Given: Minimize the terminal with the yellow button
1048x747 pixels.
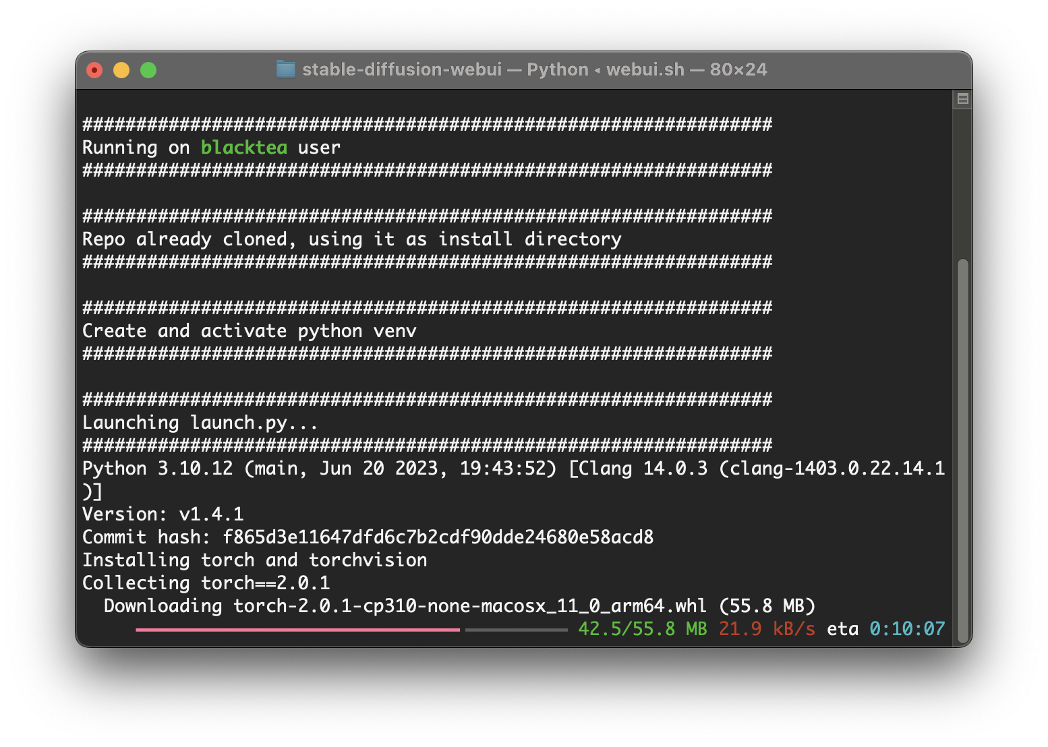Looking at the screenshot, I should [121, 70].
